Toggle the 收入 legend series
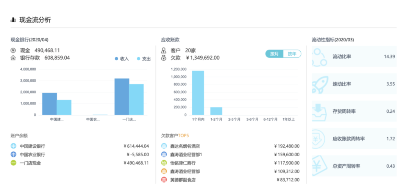409x195 pixels. click(x=121, y=59)
